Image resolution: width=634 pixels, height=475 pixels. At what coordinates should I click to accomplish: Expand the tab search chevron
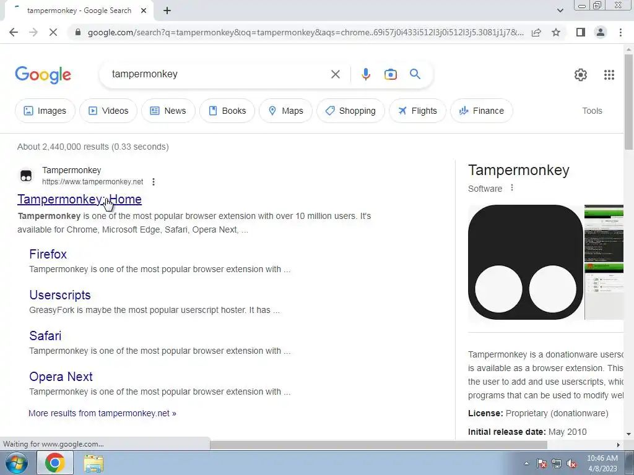560,11
